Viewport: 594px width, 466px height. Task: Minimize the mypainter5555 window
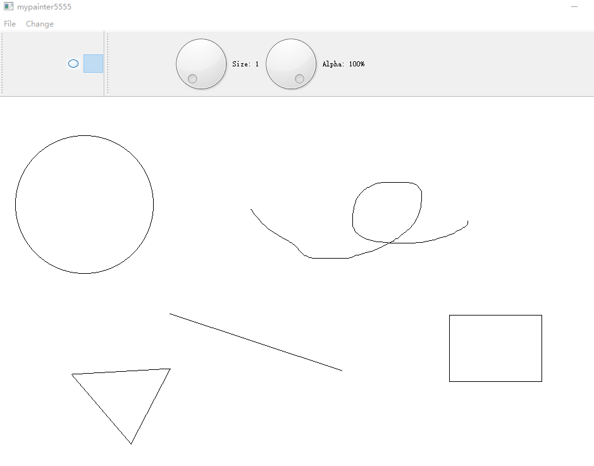574,6
